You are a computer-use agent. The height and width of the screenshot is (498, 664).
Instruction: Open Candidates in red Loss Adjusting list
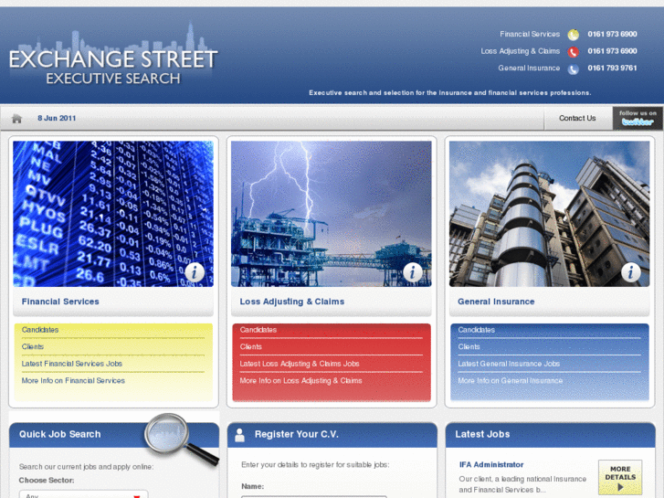258,330
